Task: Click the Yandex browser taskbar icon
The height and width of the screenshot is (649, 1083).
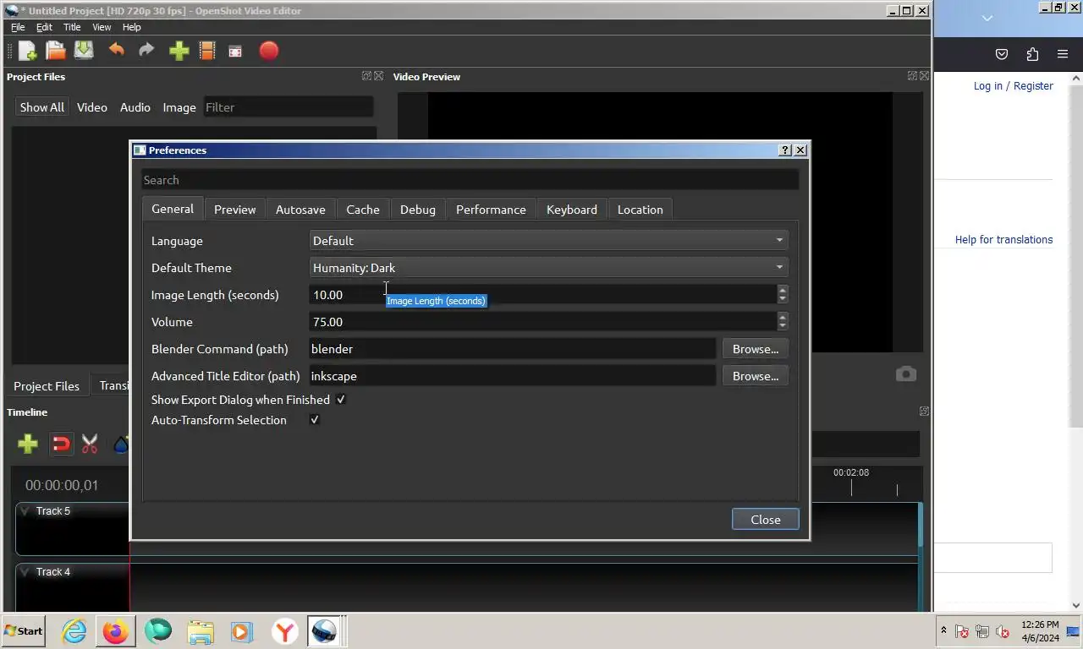Action: [x=285, y=631]
